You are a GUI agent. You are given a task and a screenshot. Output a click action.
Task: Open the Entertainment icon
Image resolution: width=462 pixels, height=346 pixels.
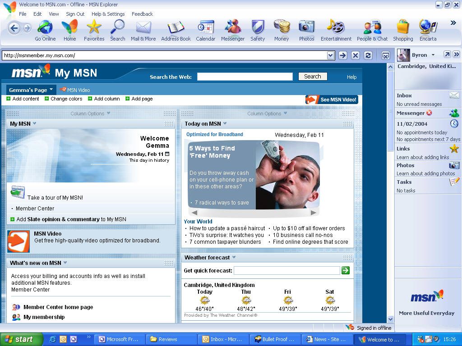click(x=336, y=27)
